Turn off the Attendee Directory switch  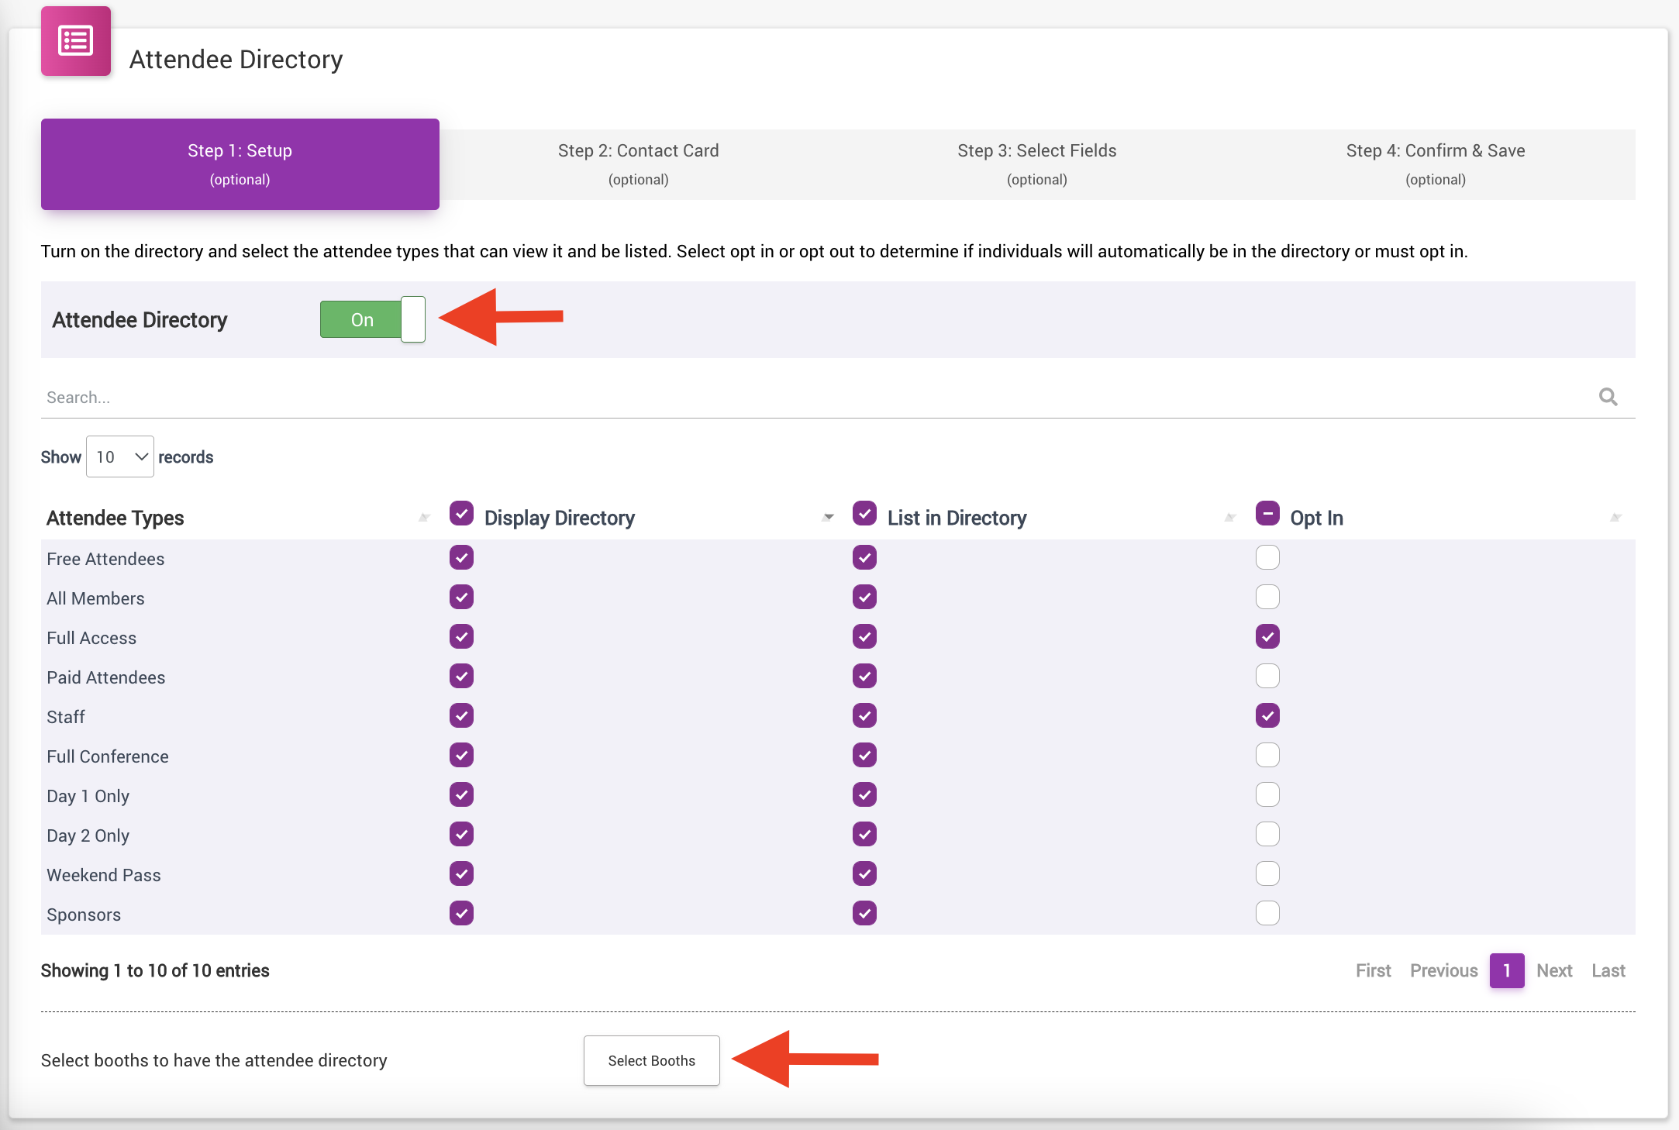coord(372,319)
